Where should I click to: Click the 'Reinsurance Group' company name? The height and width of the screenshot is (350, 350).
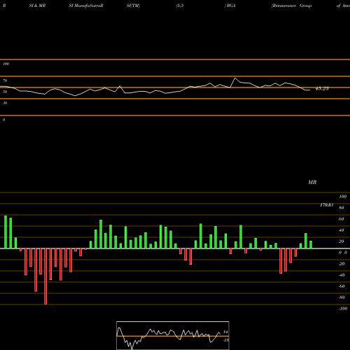coord(292,6)
